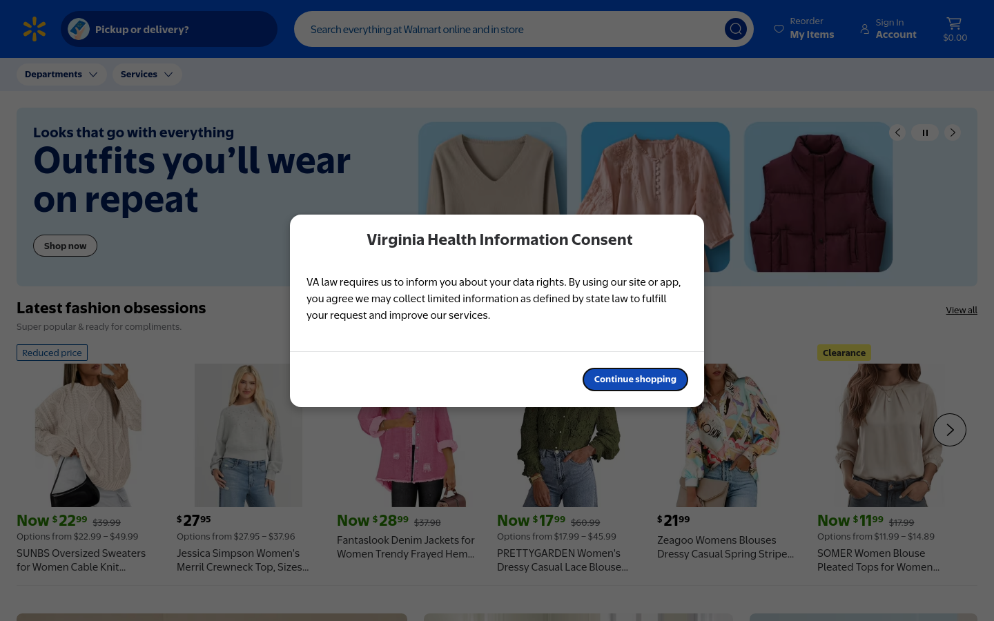
Task: Click the $27.95 price on Jessica Simpson top
Action: click(x=194, y=520)
